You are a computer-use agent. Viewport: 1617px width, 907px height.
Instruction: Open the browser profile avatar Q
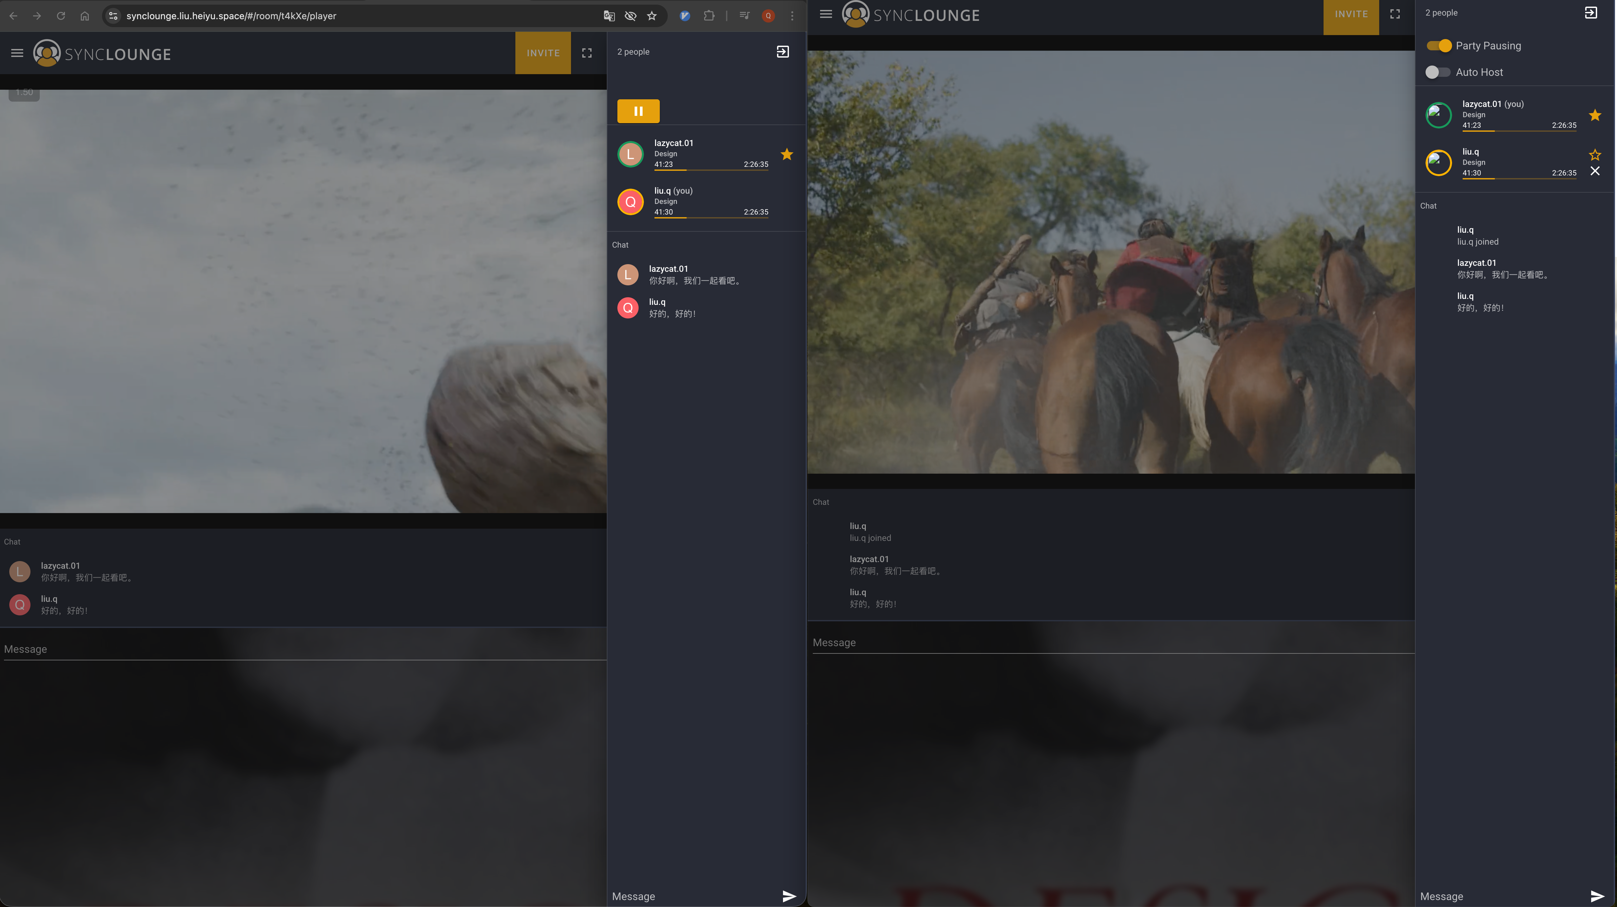(768, 16)
